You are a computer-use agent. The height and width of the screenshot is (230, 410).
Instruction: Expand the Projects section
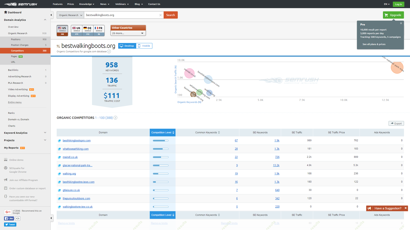(x=45, y=140)
